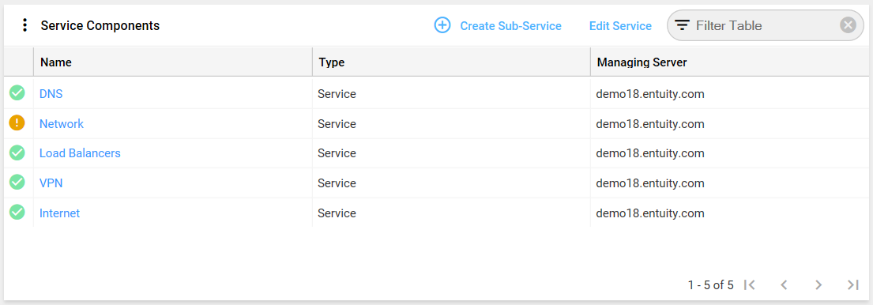The height and width of the screenshot is (305, 873).
Task: Click the Create Sub-Service plus icon
Action: pyautogui.click(x=442, y=25)
